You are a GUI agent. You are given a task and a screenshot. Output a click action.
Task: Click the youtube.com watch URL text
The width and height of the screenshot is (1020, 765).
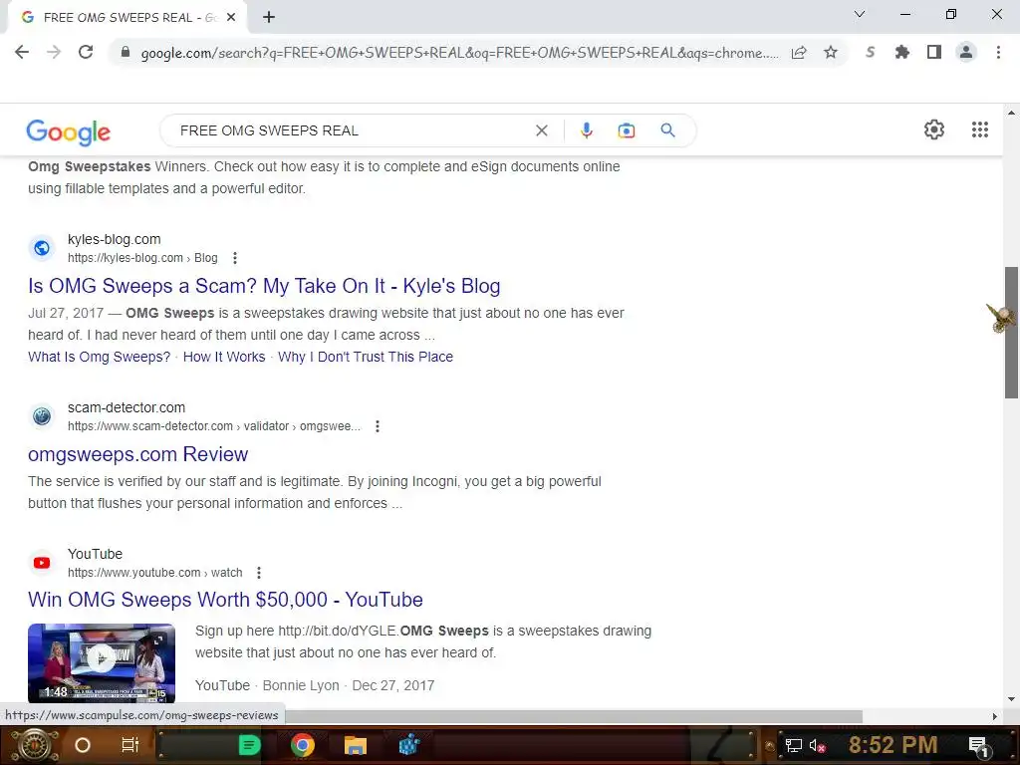pyautogui.click(x=154, y=573)
